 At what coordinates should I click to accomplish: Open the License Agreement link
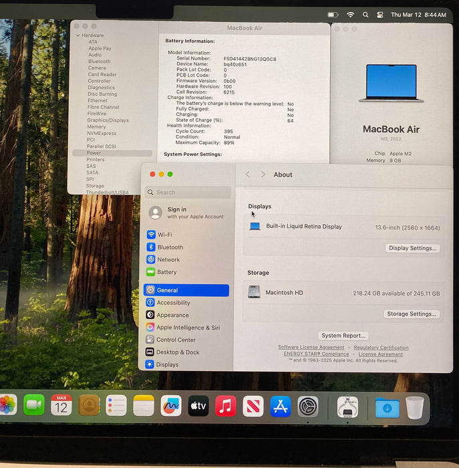point(381,354)
